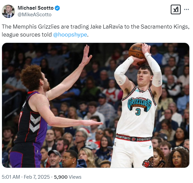Click the Grizzlies bear logo on the shorts
The height and width of the screenshot is (183, 193).
pos(148,162)
